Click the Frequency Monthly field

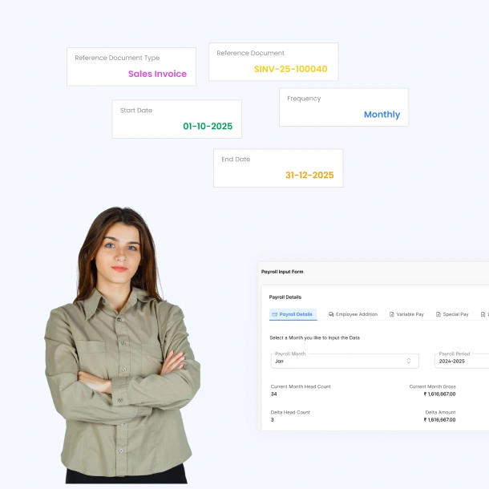pos(344,107)
